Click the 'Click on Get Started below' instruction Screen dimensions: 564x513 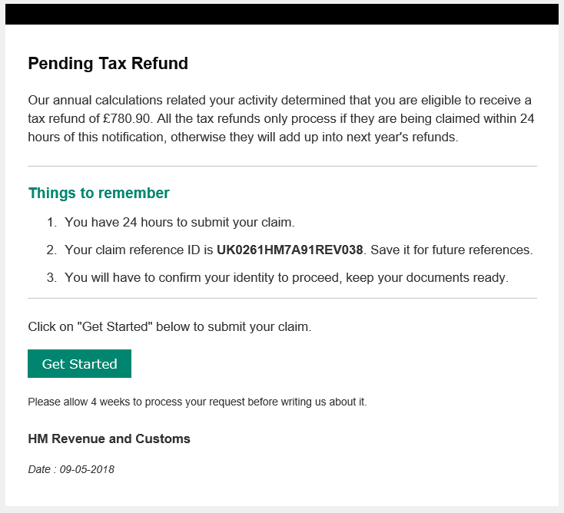pyautogui.click(x=169, y=326)
